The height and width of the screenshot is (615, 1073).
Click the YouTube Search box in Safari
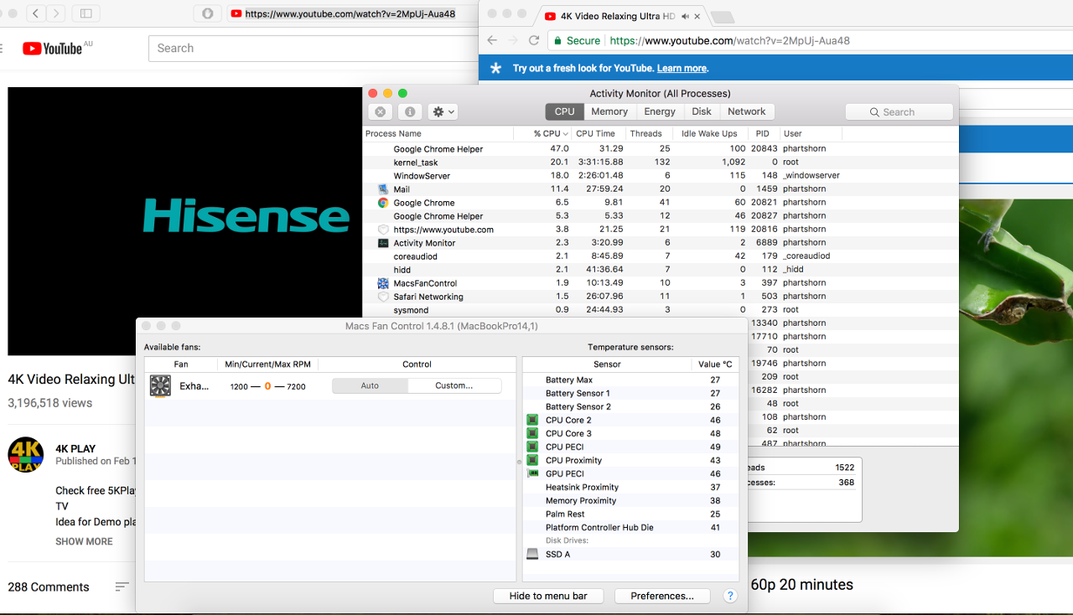click(x=314, y=48)
